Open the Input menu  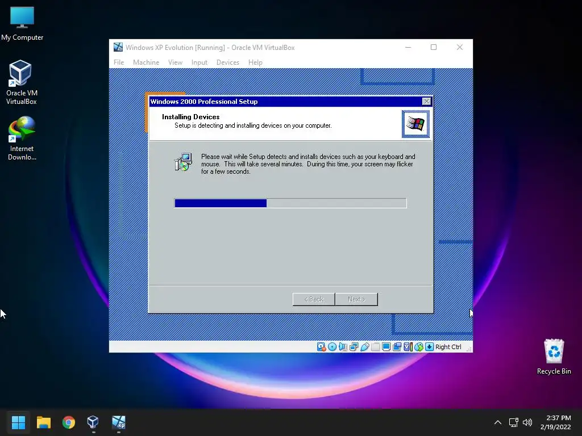tap(199, 62)
